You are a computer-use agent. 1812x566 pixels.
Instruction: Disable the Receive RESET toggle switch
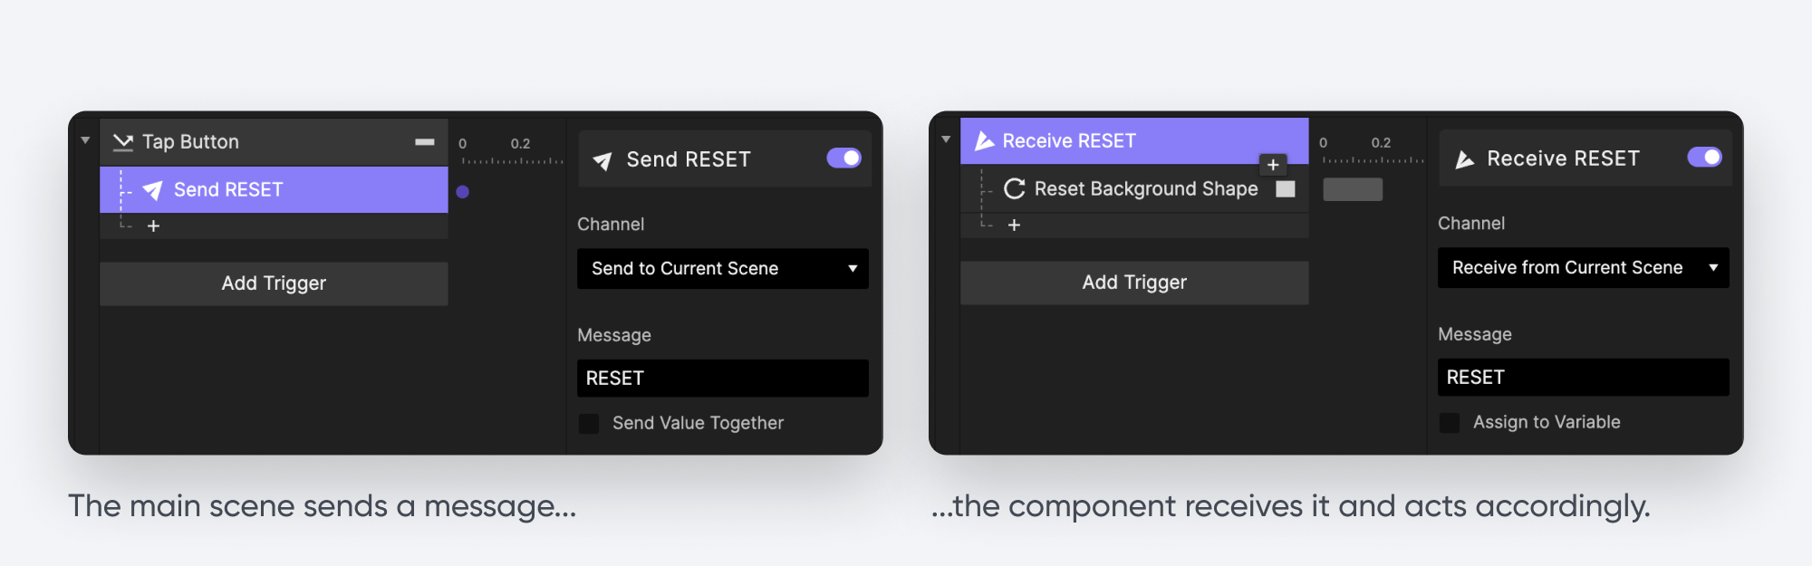coord(1704,158)
